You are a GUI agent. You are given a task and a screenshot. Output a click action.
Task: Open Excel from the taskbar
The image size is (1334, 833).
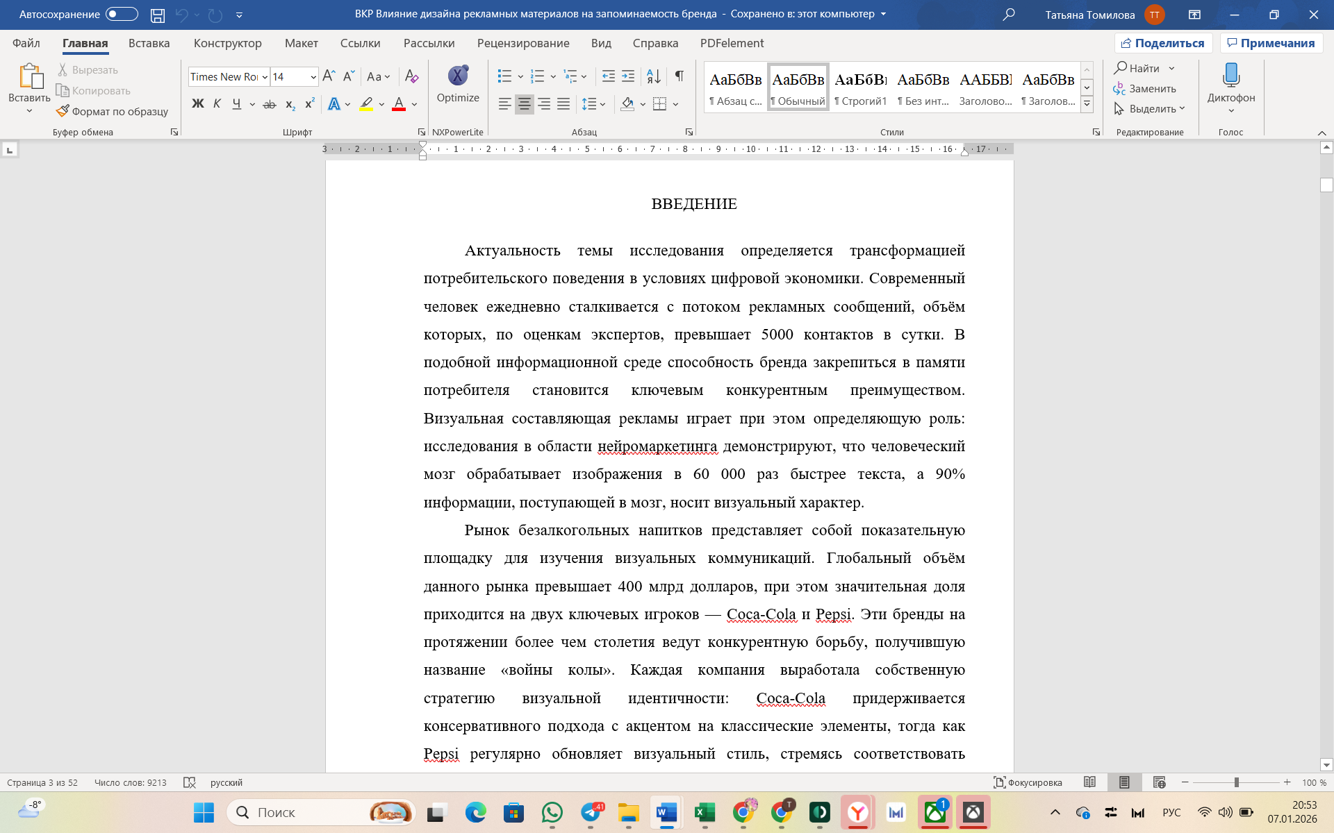705,812
